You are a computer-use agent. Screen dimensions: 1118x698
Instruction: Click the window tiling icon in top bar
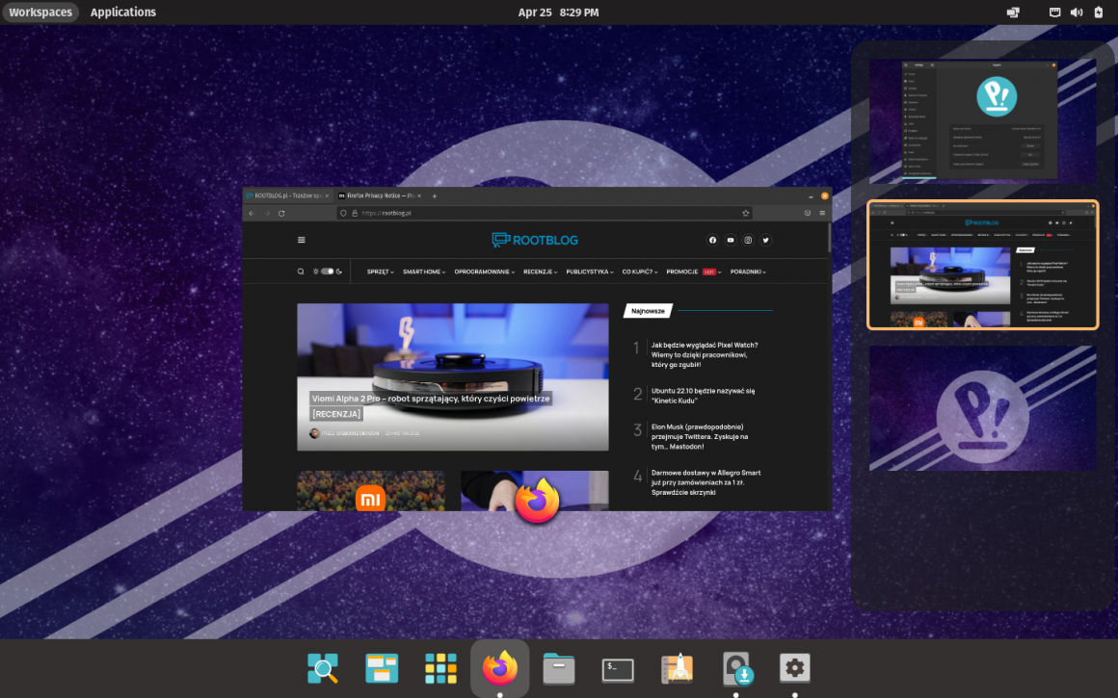pyautogui.click(x=1013, y=13)
